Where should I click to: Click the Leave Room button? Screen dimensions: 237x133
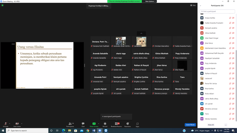(190, 125)
